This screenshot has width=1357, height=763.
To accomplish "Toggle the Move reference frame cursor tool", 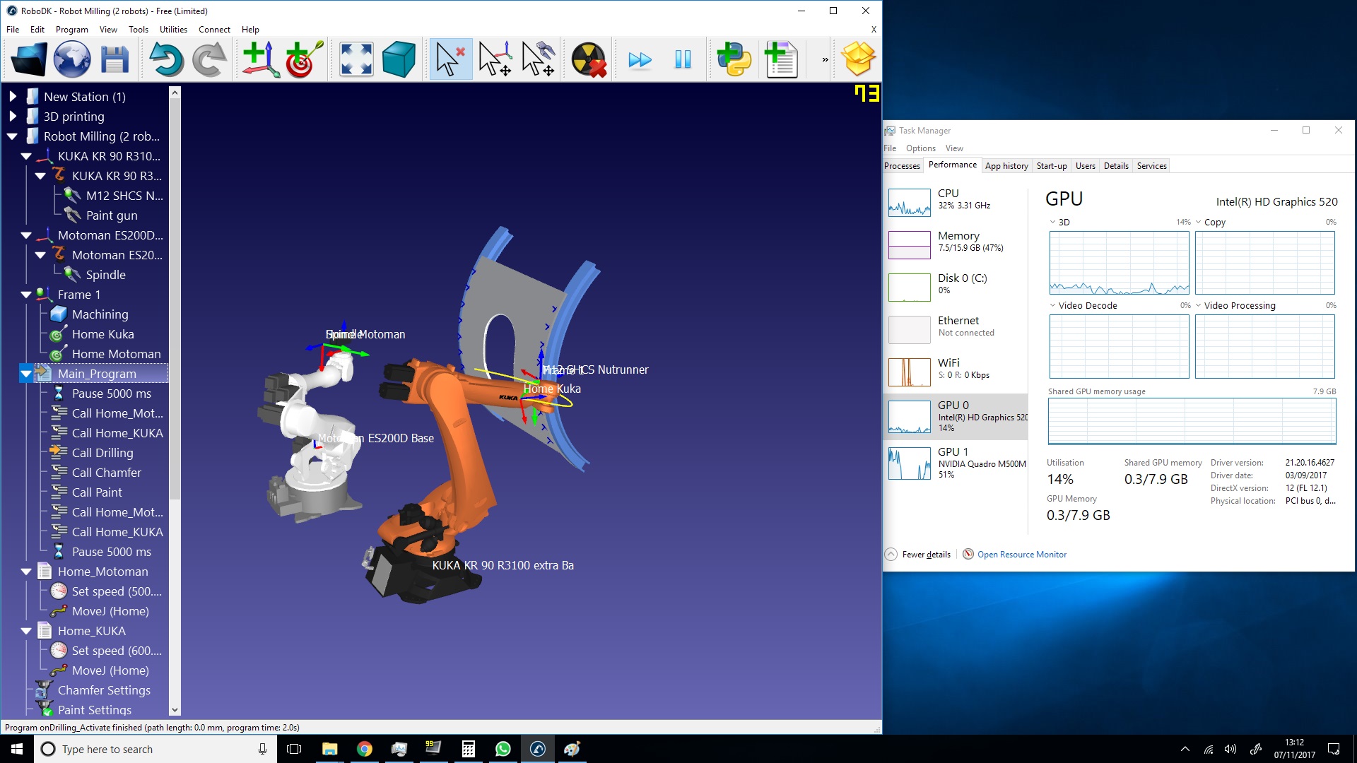I will click(495, 59).
